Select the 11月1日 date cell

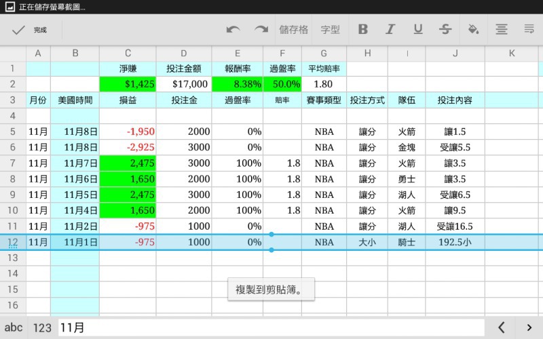(75, 242)
